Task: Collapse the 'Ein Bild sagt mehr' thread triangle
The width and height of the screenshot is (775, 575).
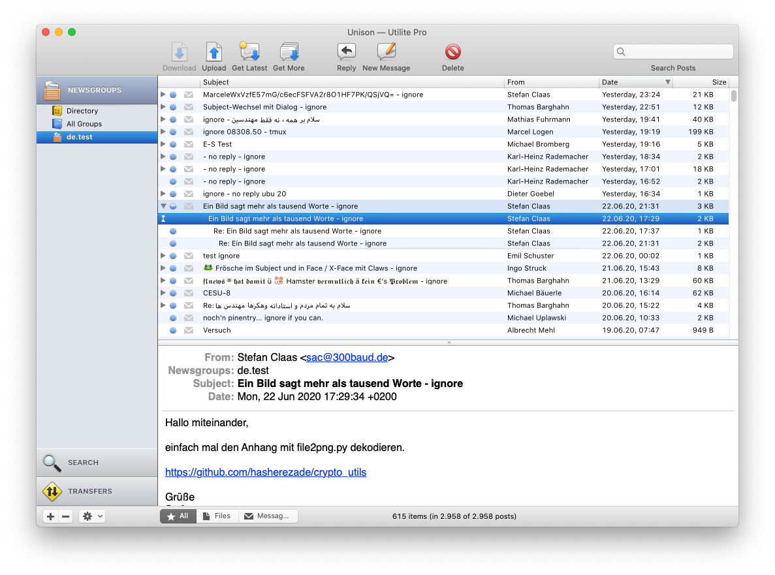Action: [162, 206]
